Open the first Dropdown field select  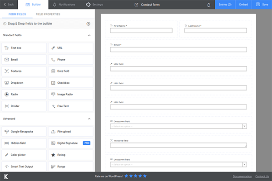tap(178, 126)
